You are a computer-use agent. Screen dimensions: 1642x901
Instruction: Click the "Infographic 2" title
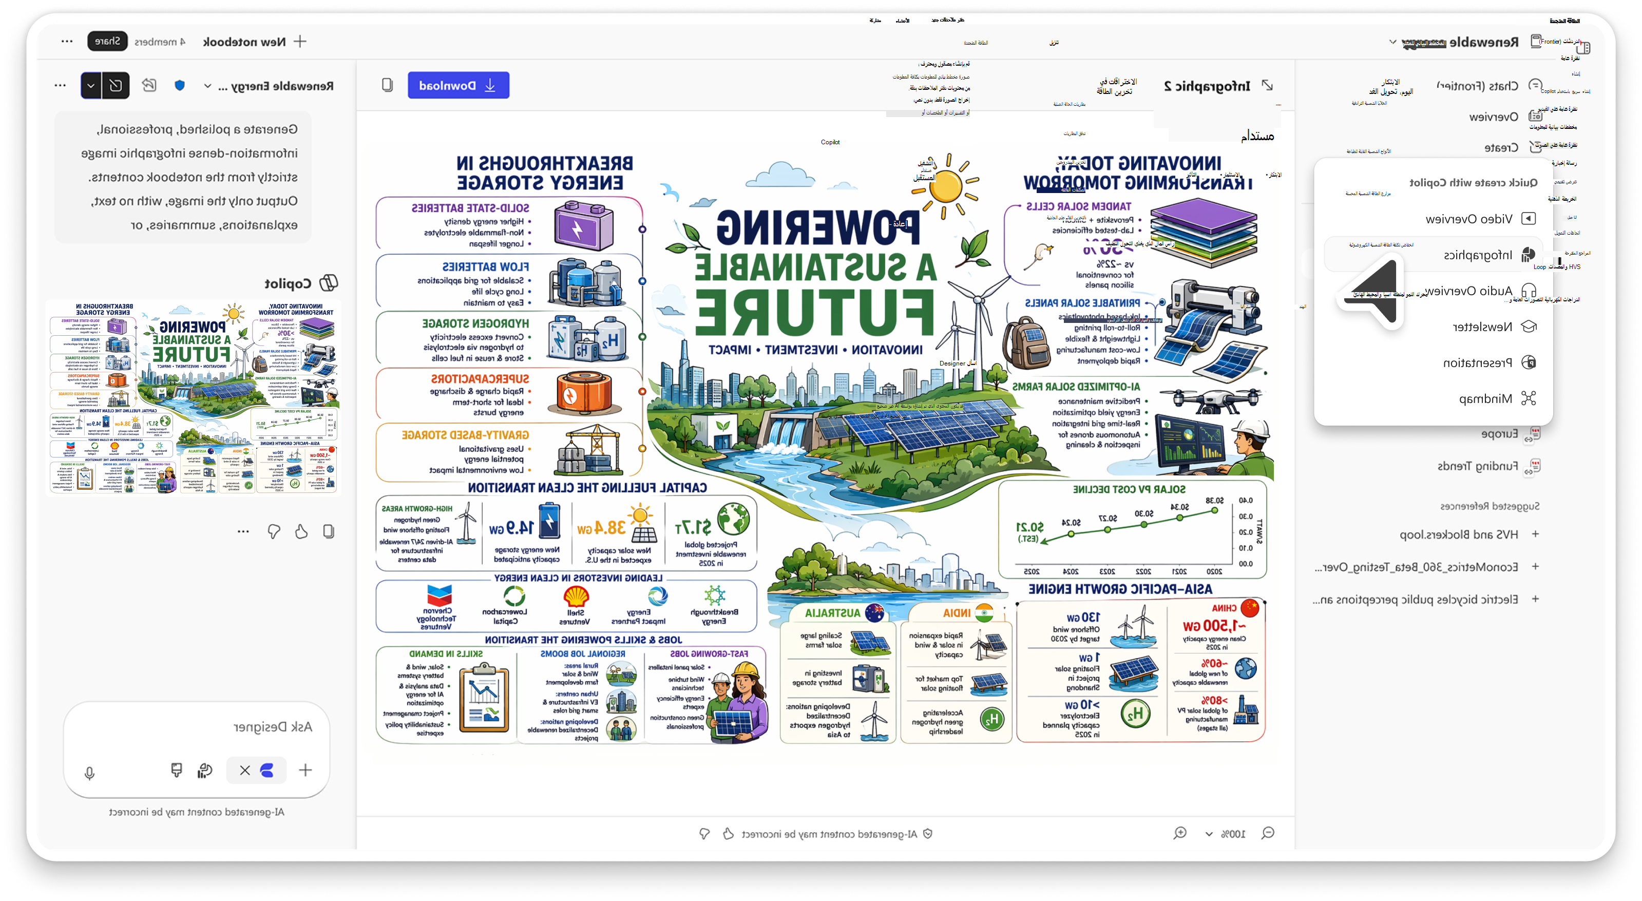(x=1207, y=86)
